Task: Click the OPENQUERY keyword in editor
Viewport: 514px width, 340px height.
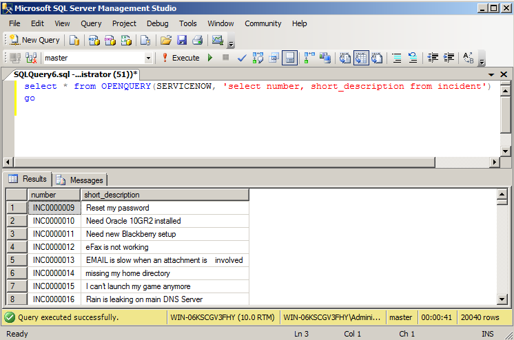Action: point(126,86)
